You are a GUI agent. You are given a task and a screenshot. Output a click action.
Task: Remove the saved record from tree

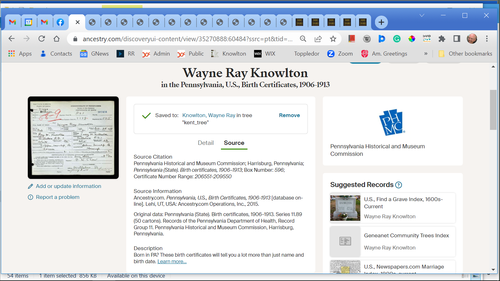coord(289,115)
